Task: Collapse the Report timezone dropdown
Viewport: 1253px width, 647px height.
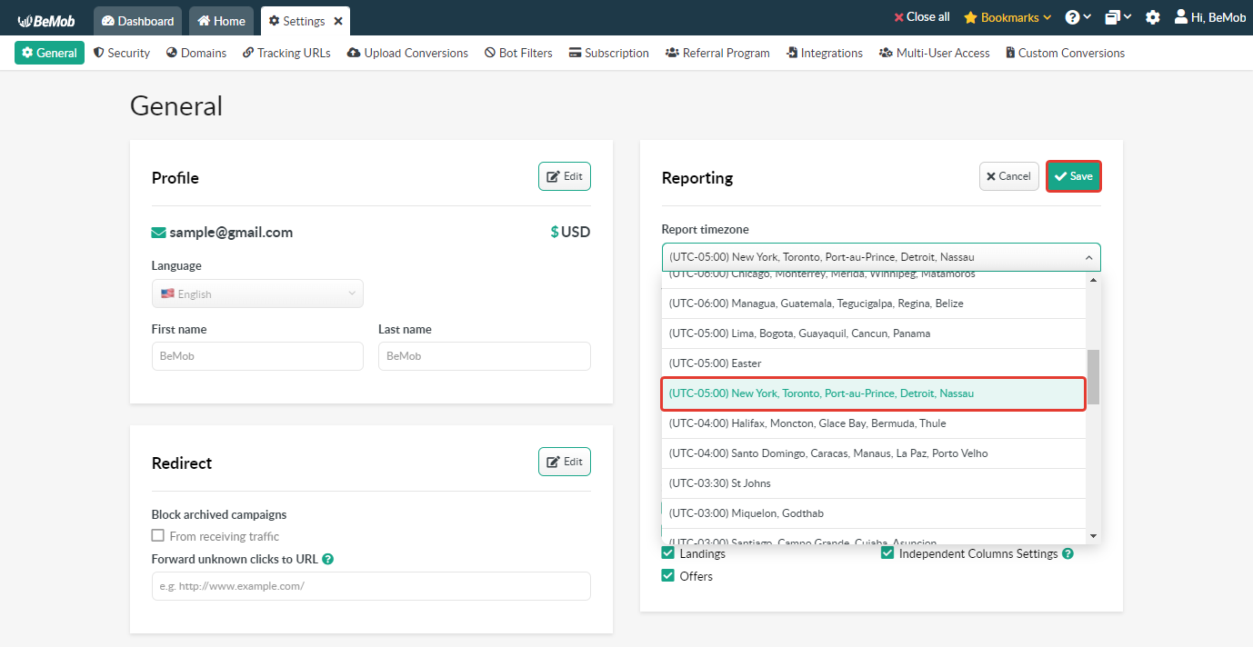Action: click(1088, 257)
